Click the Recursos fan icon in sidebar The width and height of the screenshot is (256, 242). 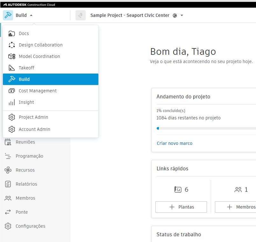[8, 170]
